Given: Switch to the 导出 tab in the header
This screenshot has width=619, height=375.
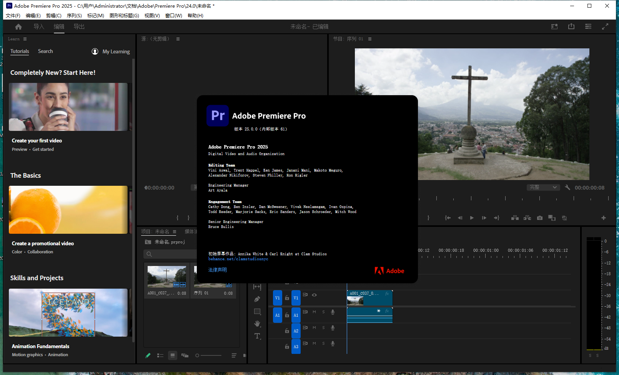Looking at the screenshot, I should (x=79, y=26).
